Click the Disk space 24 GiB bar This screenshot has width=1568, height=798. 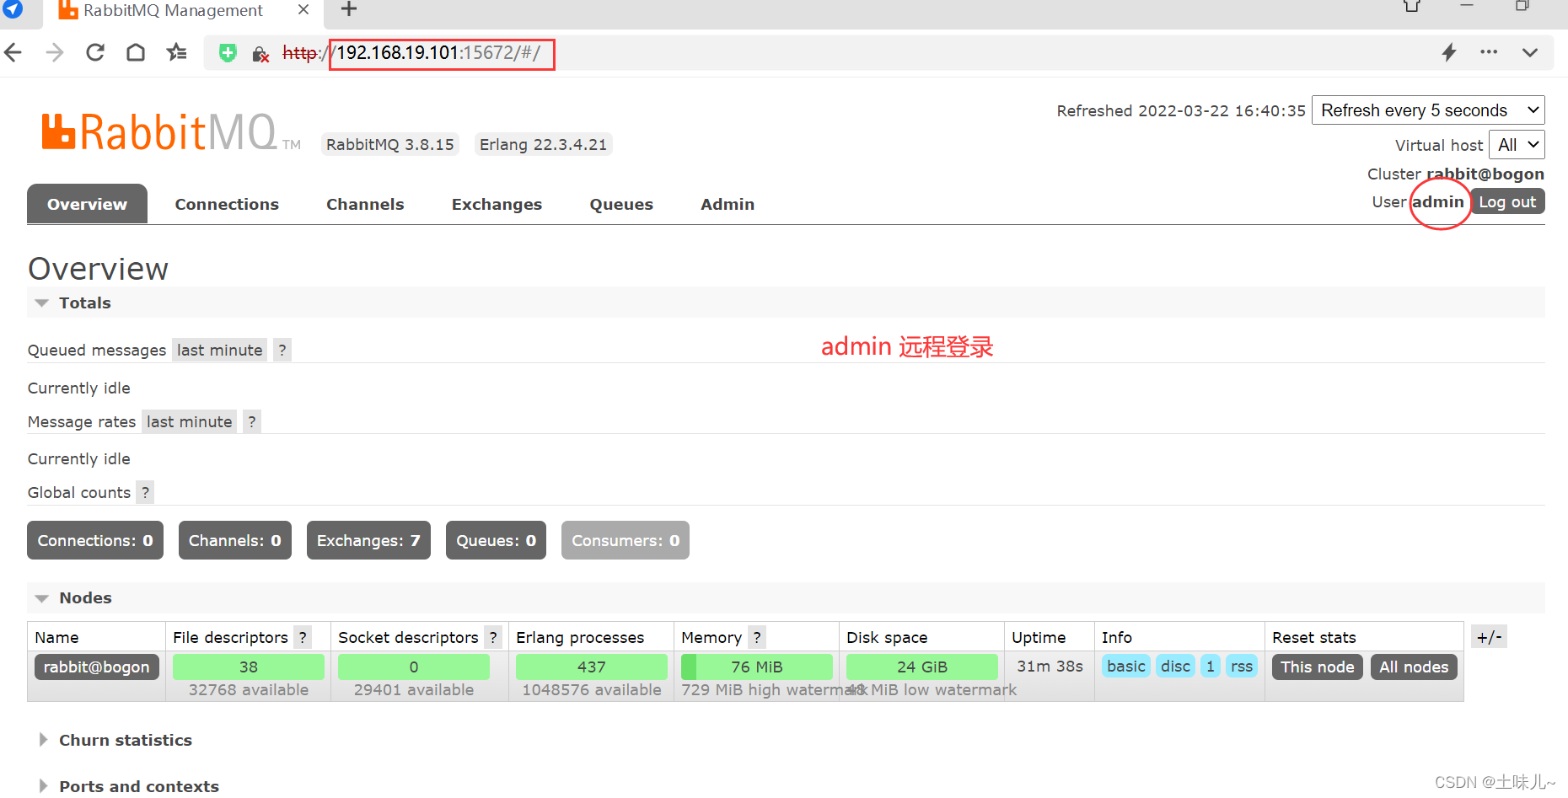pyautogui.click(x=922, y=667)
